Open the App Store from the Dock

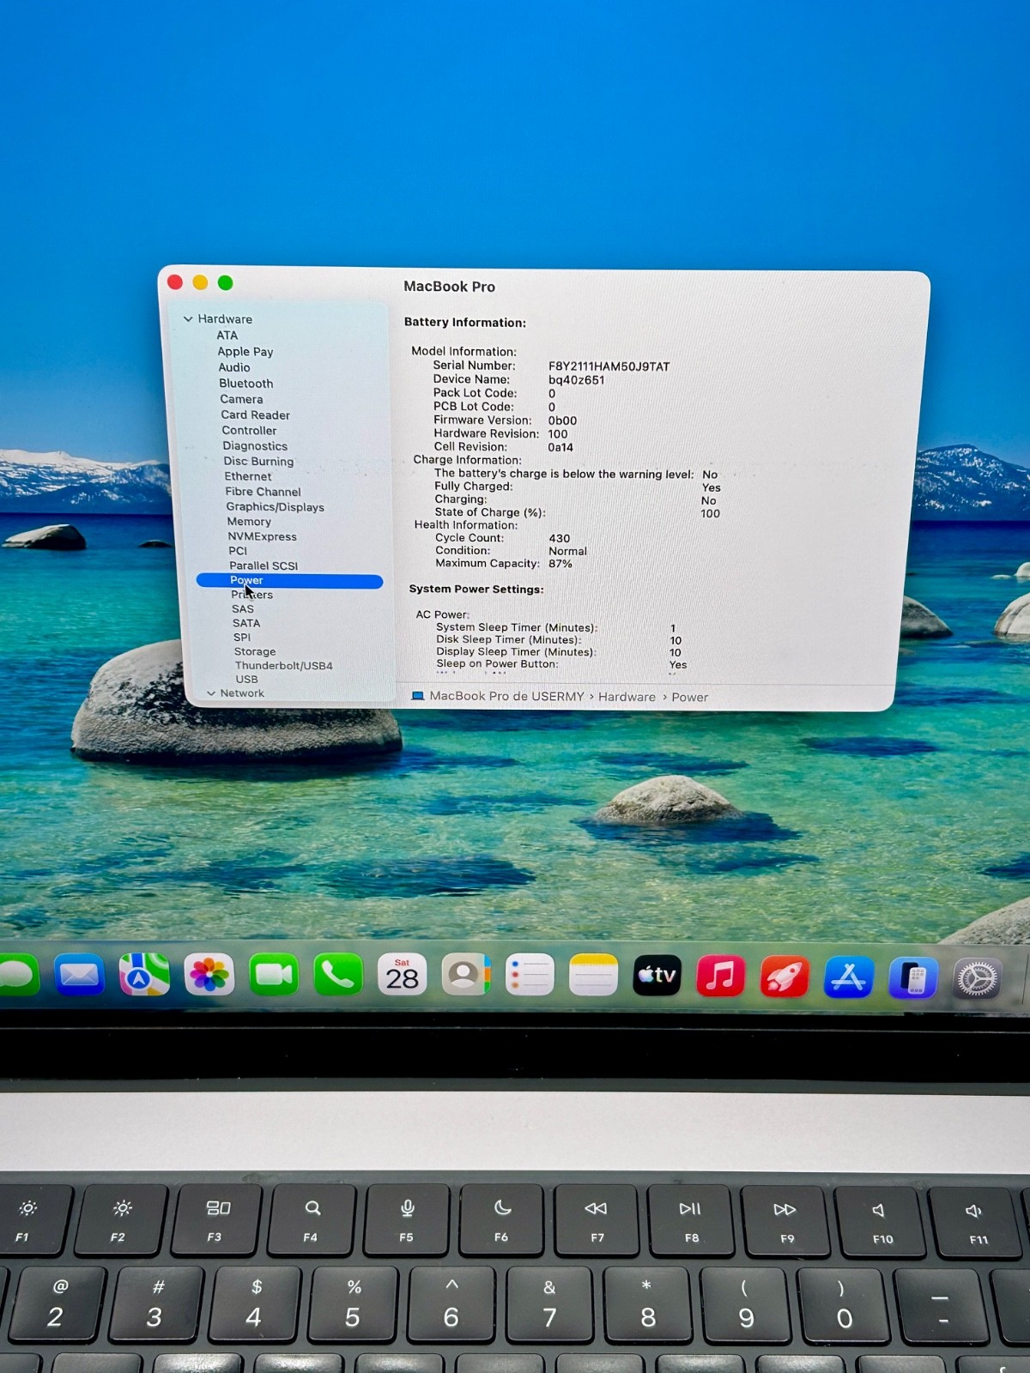[x=848, y=977]
